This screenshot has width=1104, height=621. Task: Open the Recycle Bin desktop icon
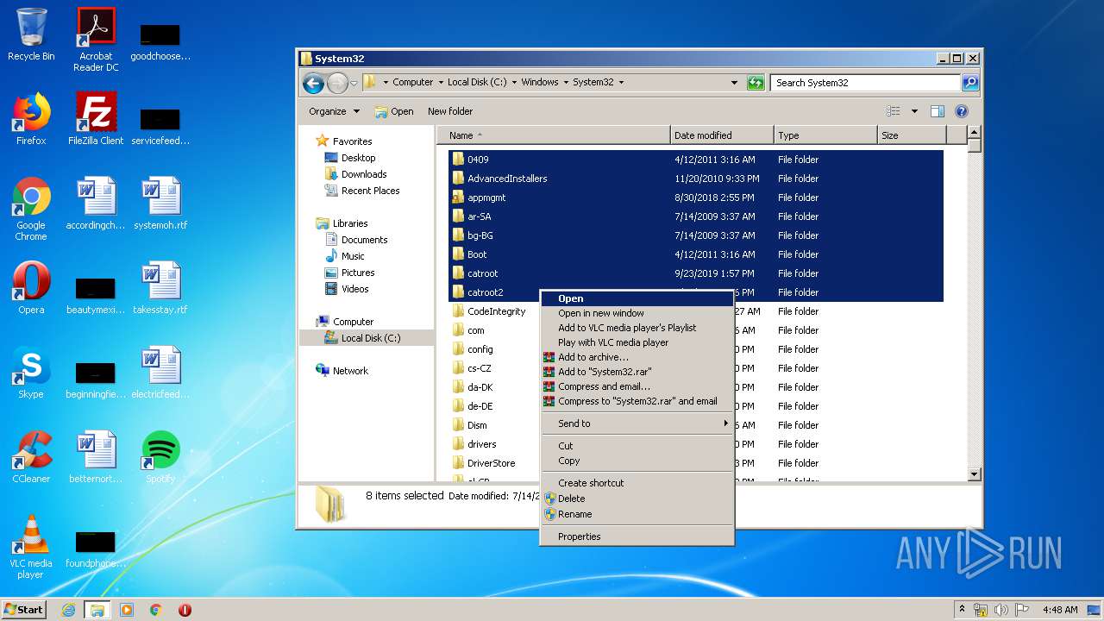(31, 34)
